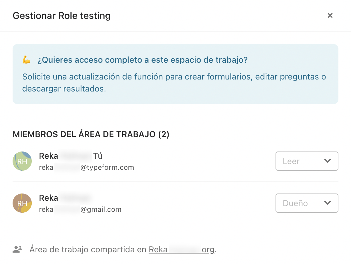This screenshot has width=351, height=264.
Task: Click the Solicite una actualización description text
Action: click(174, 82)
